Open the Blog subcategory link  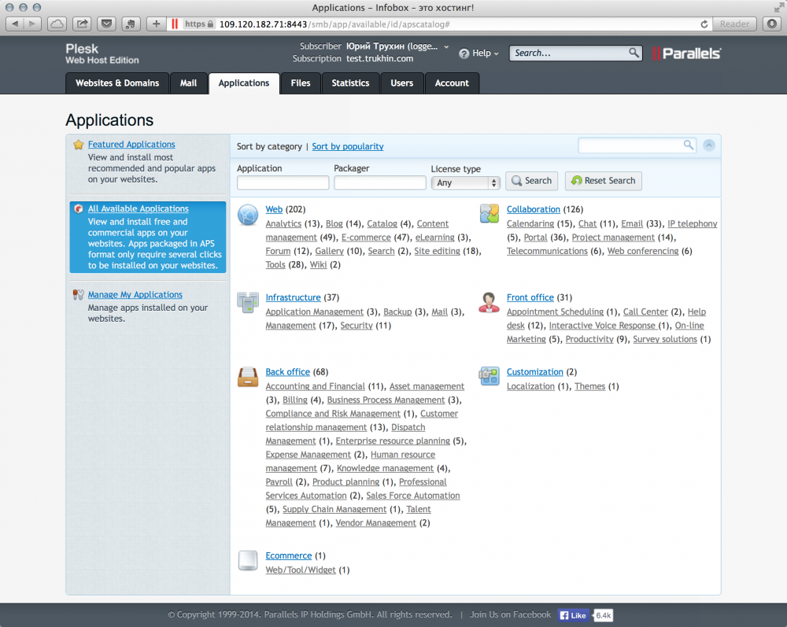point(334,223)
